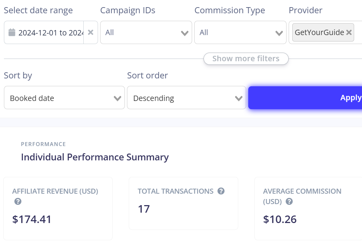Click the Sort by chevron arrow
362x242 pixels.
pos(116,98)
